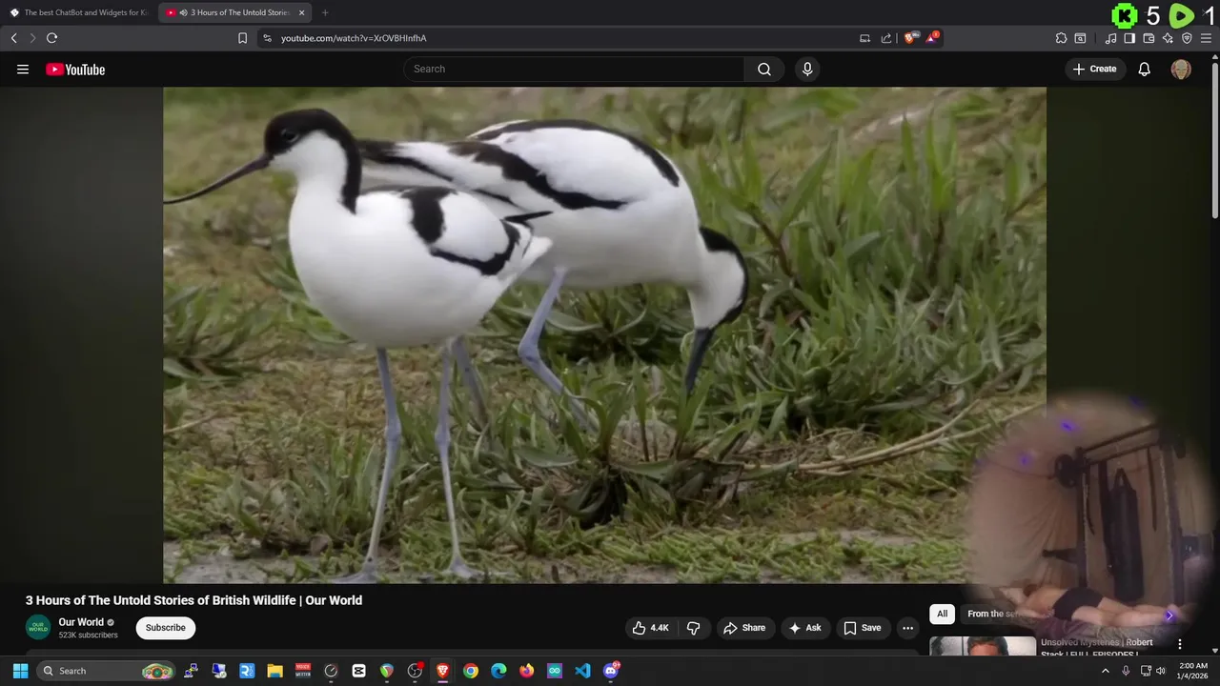Click the Share button below the video

click(744, 628)
